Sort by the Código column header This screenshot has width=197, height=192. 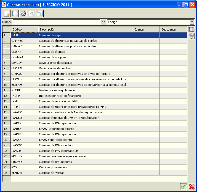click(24, 29)
